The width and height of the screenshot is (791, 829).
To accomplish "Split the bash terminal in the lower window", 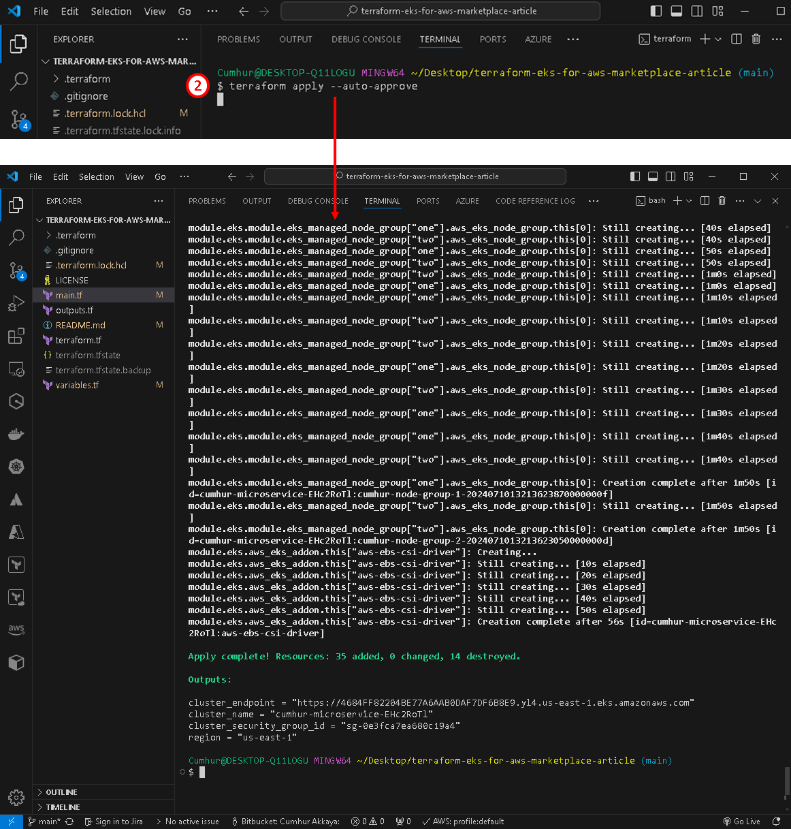I will [705, 201].
